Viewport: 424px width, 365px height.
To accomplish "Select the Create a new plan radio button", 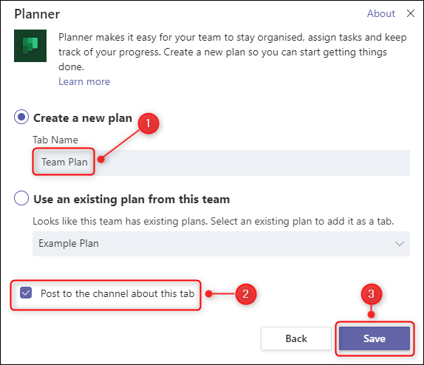I will click(x=21, y=117).
